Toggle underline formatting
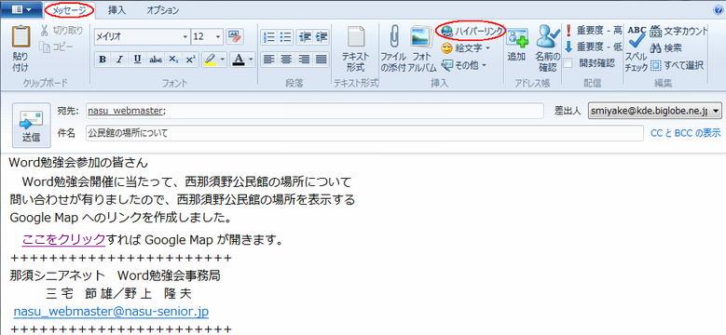Screen dimensions: 726x335 click(x=138, y=60)
